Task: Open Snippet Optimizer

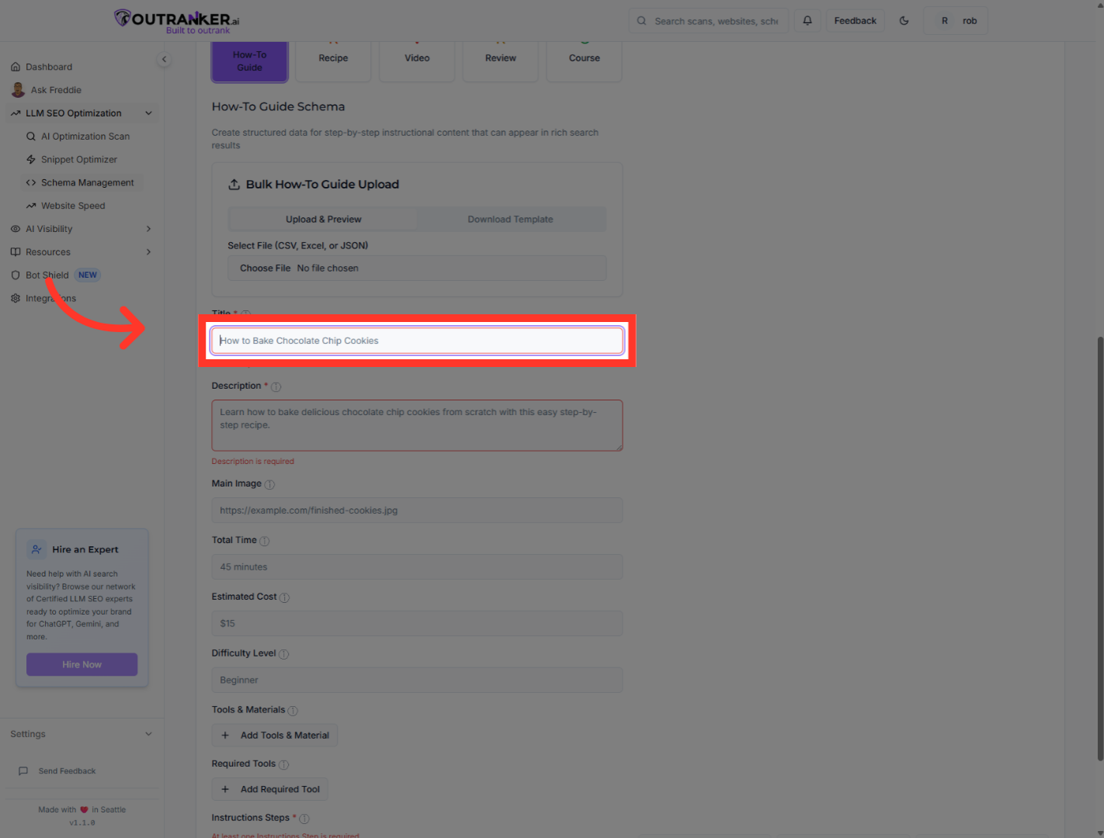Action: pyautogui.click(x=84, y=160)
